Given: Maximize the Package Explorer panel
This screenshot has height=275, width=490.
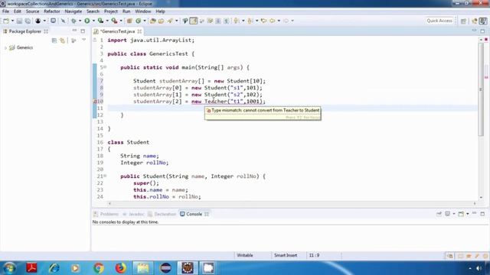Looking at the screenshot, I should (x=83, y=31).
